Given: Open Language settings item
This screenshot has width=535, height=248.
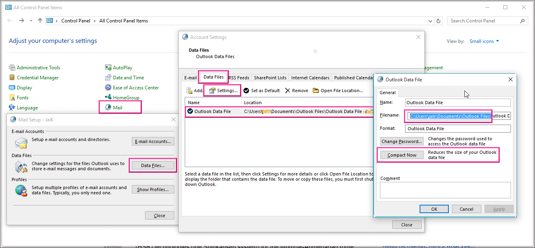Looking at the screenshot, I should pyautogui.click(x=23, y=108).
